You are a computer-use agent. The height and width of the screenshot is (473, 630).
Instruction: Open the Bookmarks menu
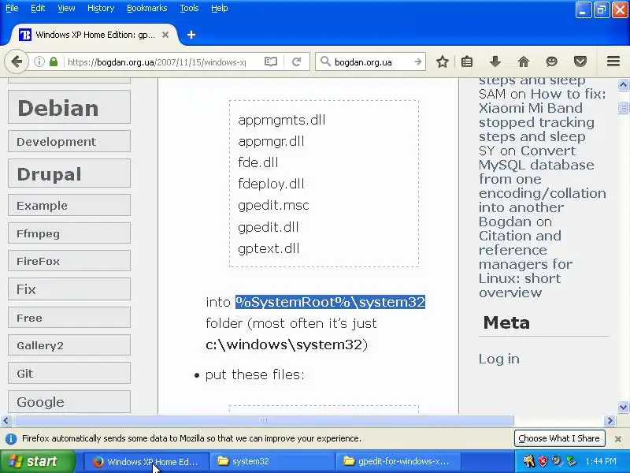tap(147, 8)
